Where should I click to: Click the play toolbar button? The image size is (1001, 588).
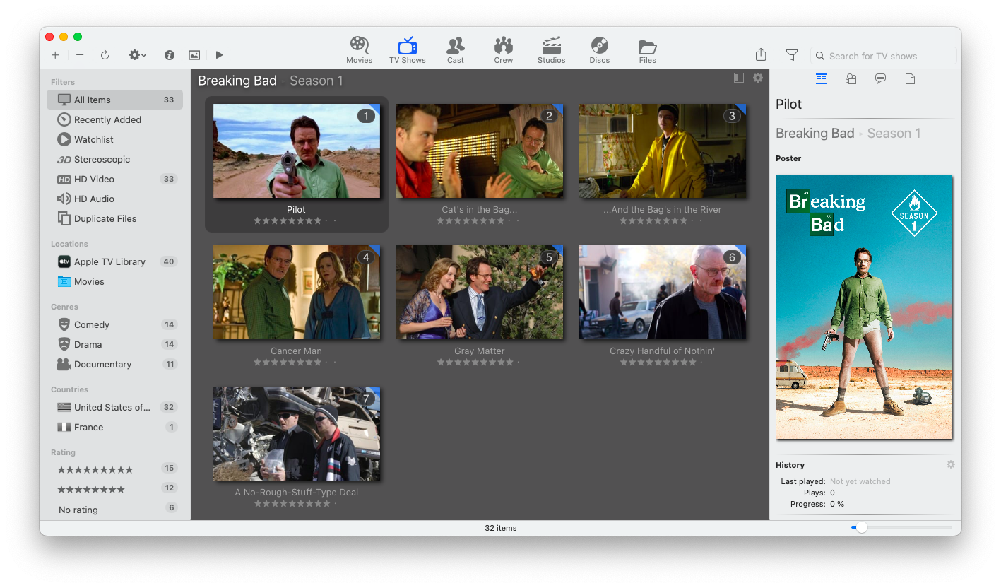[220, 55]
